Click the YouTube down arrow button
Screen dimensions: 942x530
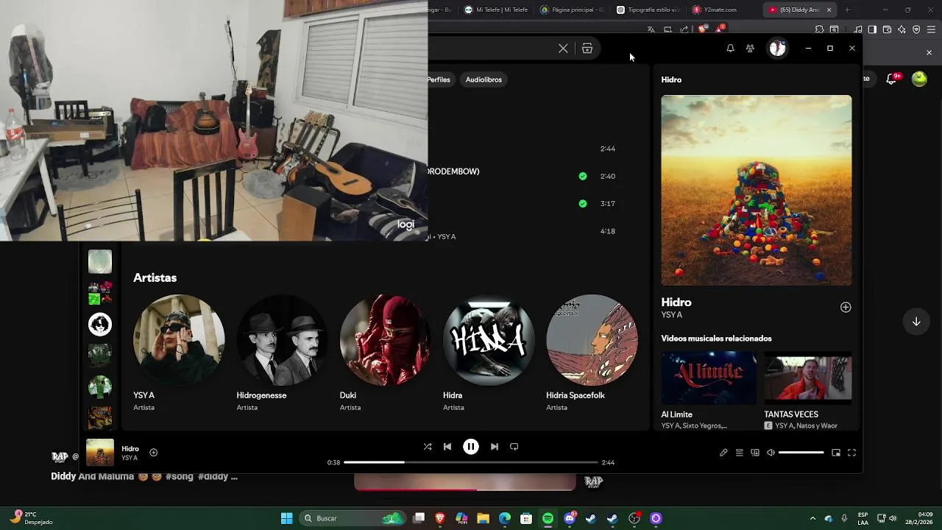click(x=916, y=322)
